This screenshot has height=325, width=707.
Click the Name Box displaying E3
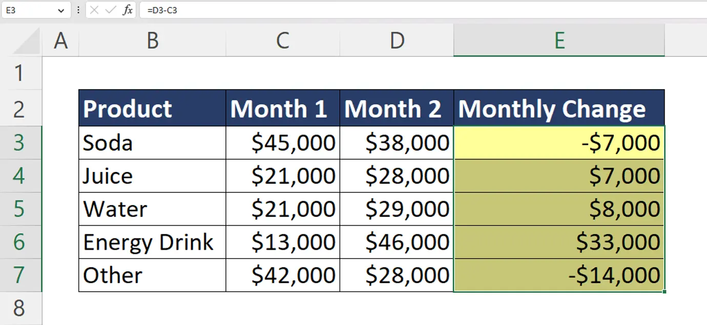tap(28, 10)
